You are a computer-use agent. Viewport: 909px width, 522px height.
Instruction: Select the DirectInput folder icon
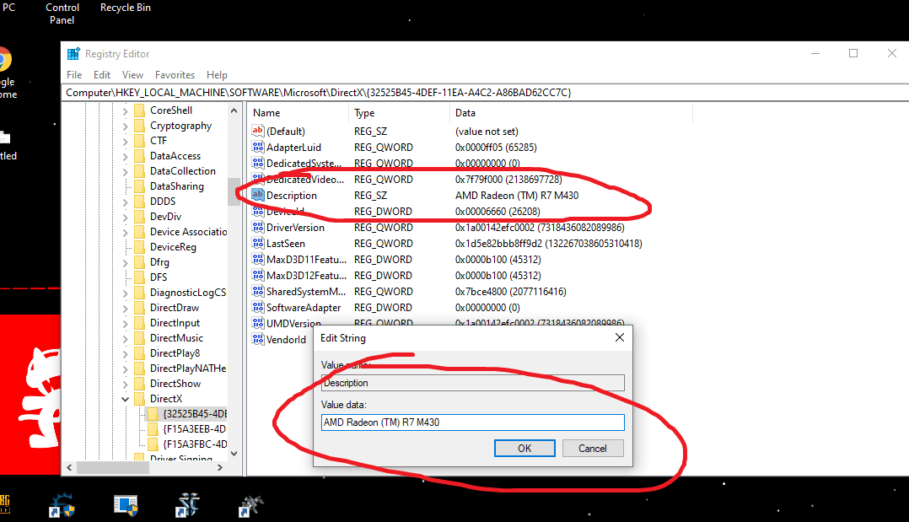[x=139, y=323]
